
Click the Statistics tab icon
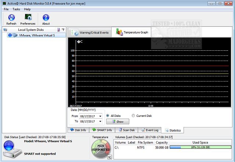pos(167,130)
